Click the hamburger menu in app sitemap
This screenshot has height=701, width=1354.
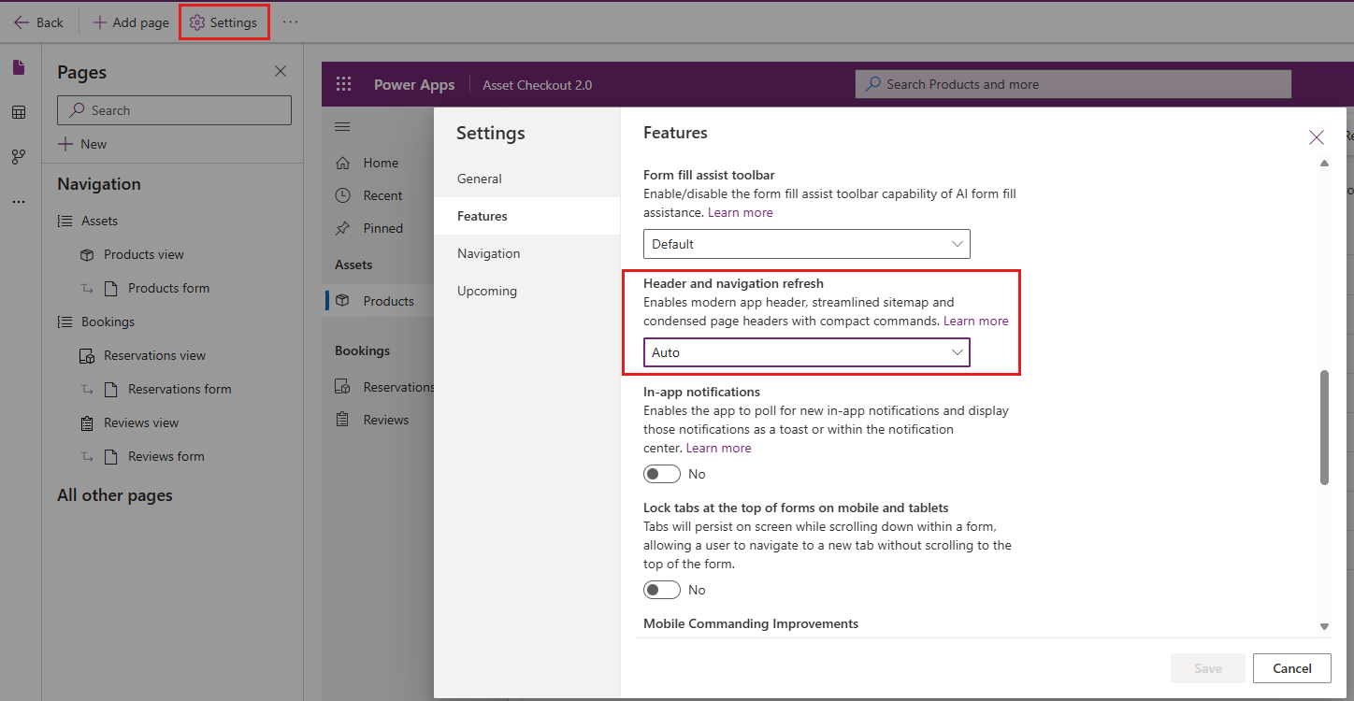(x=342, y=126)
